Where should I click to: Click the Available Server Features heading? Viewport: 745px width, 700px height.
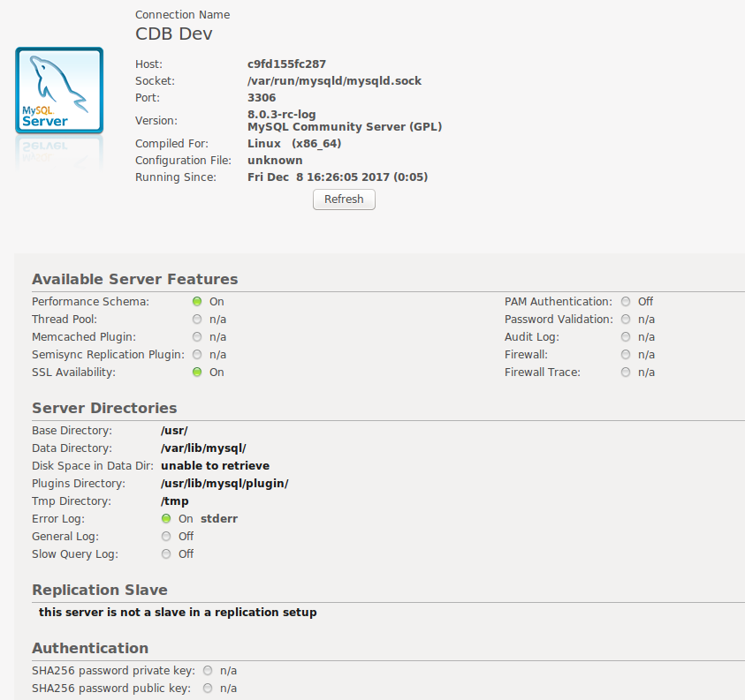click(x=135, y=279)
